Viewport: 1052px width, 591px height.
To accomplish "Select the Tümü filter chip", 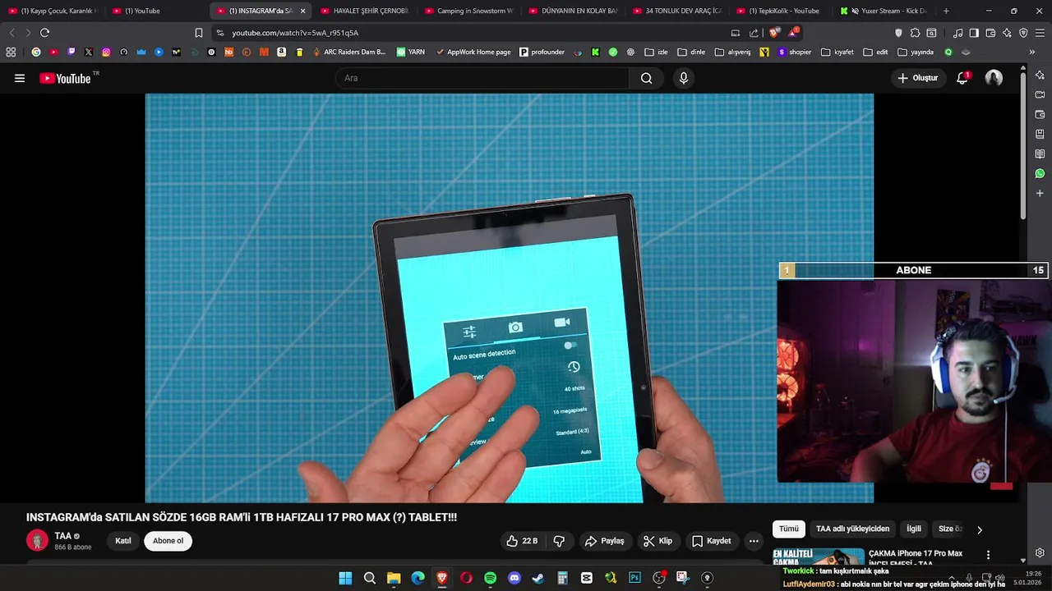I will click(x=788, y=529).
